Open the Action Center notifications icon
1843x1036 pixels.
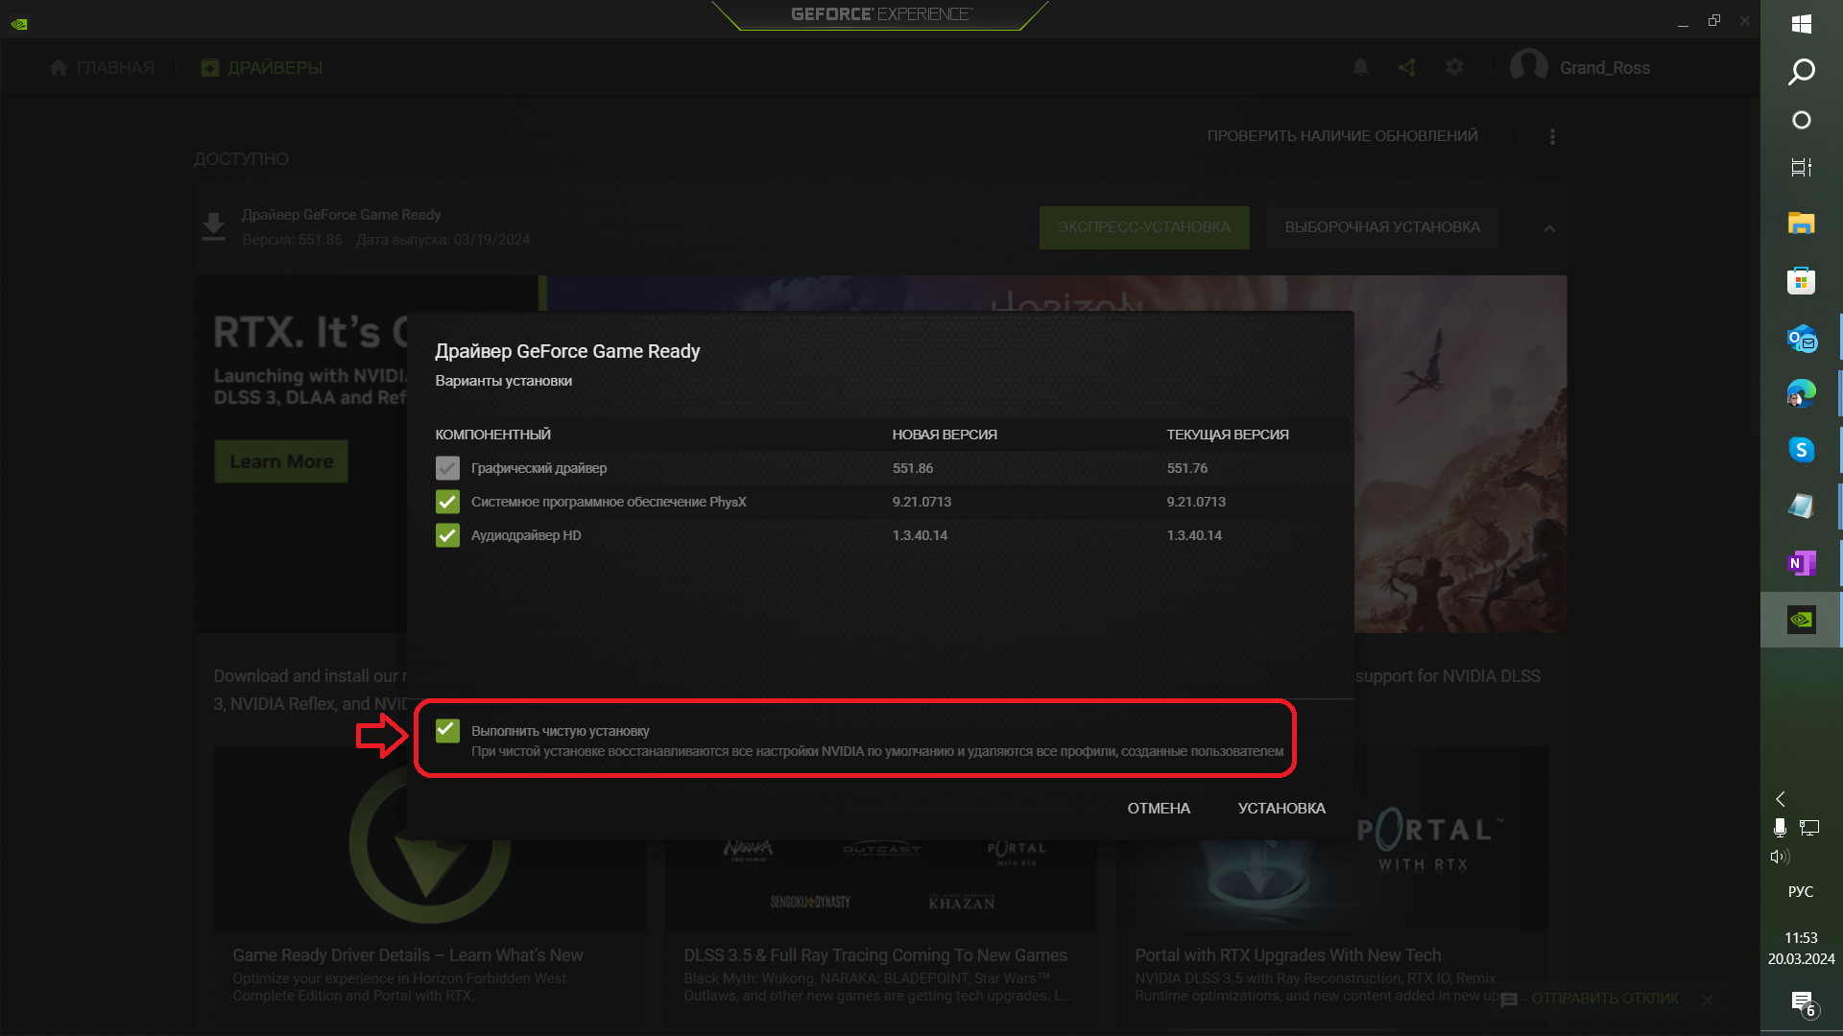click(x=1803, y=1002)
